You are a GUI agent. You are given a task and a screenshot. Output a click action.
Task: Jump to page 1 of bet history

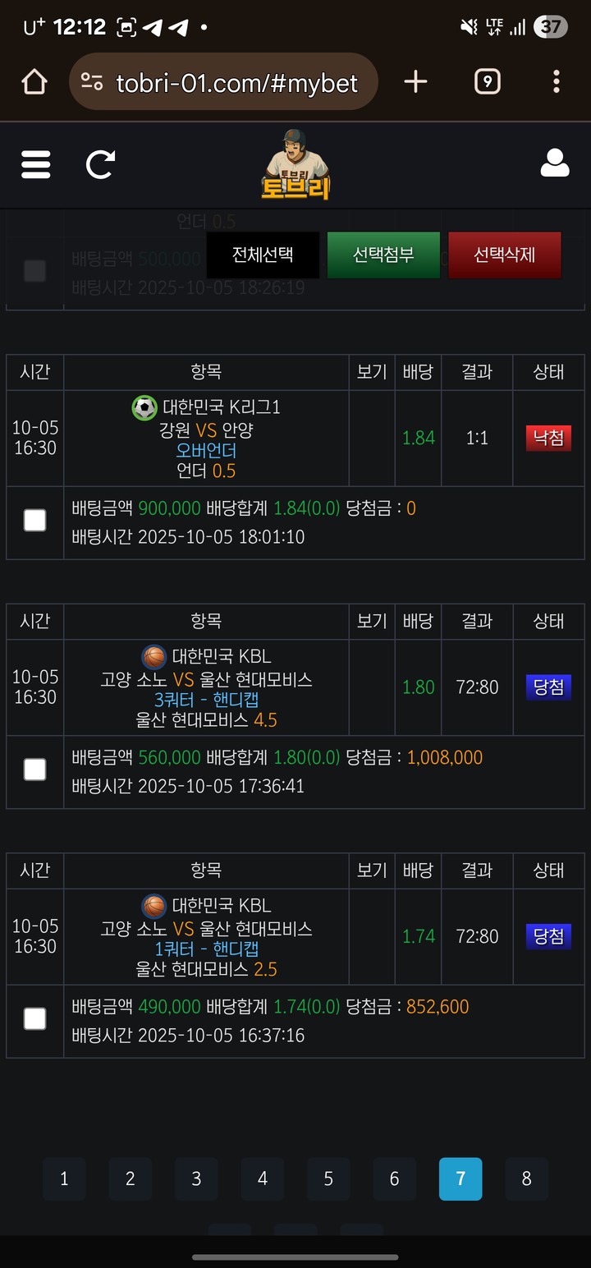pos(64,1179)
